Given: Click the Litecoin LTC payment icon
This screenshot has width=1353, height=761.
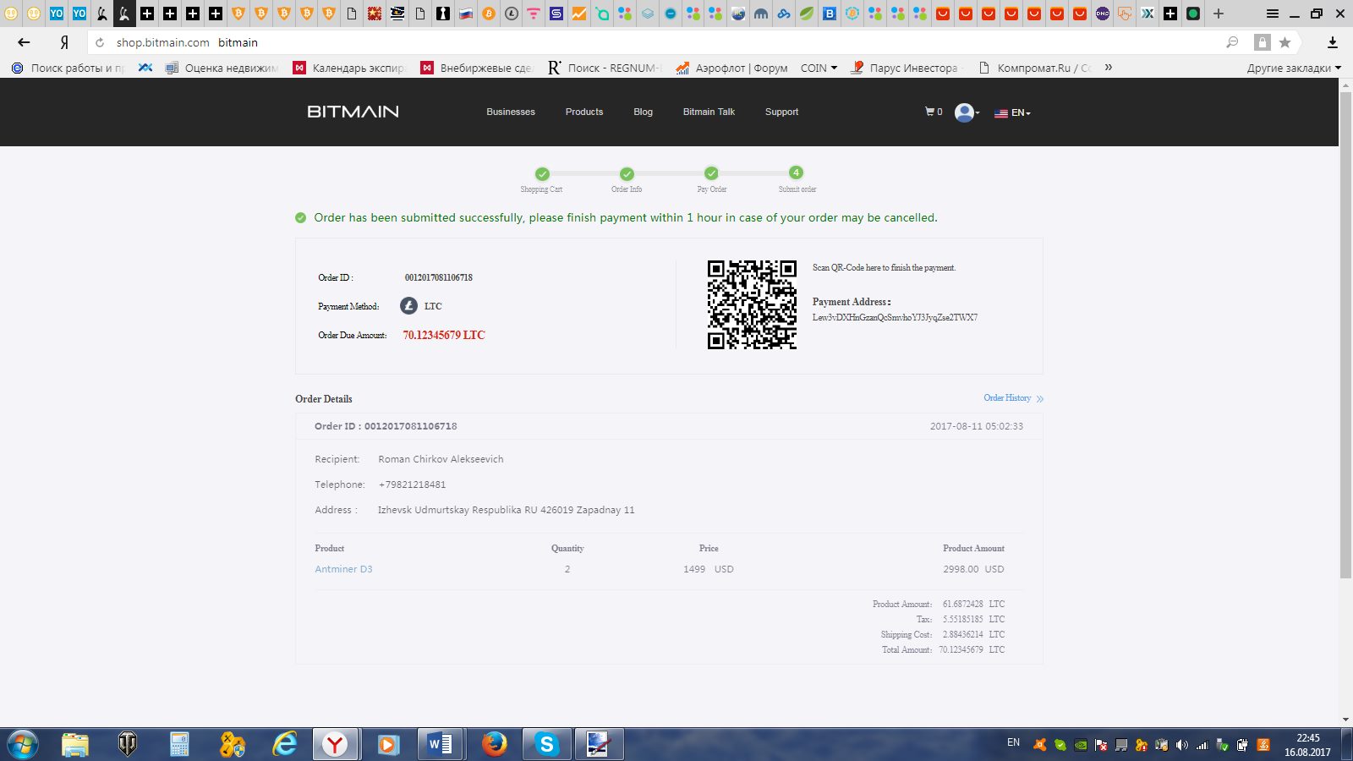Looking at the screenshot, I should click(x=408, y=306).
